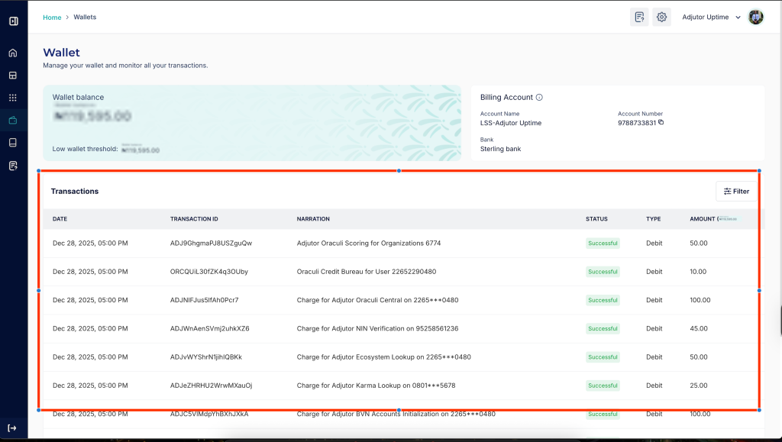Image resolution: width=782 pixels, height=442 pixels.
Task: Click the Billing Account info icon
Action: point(539,98)
